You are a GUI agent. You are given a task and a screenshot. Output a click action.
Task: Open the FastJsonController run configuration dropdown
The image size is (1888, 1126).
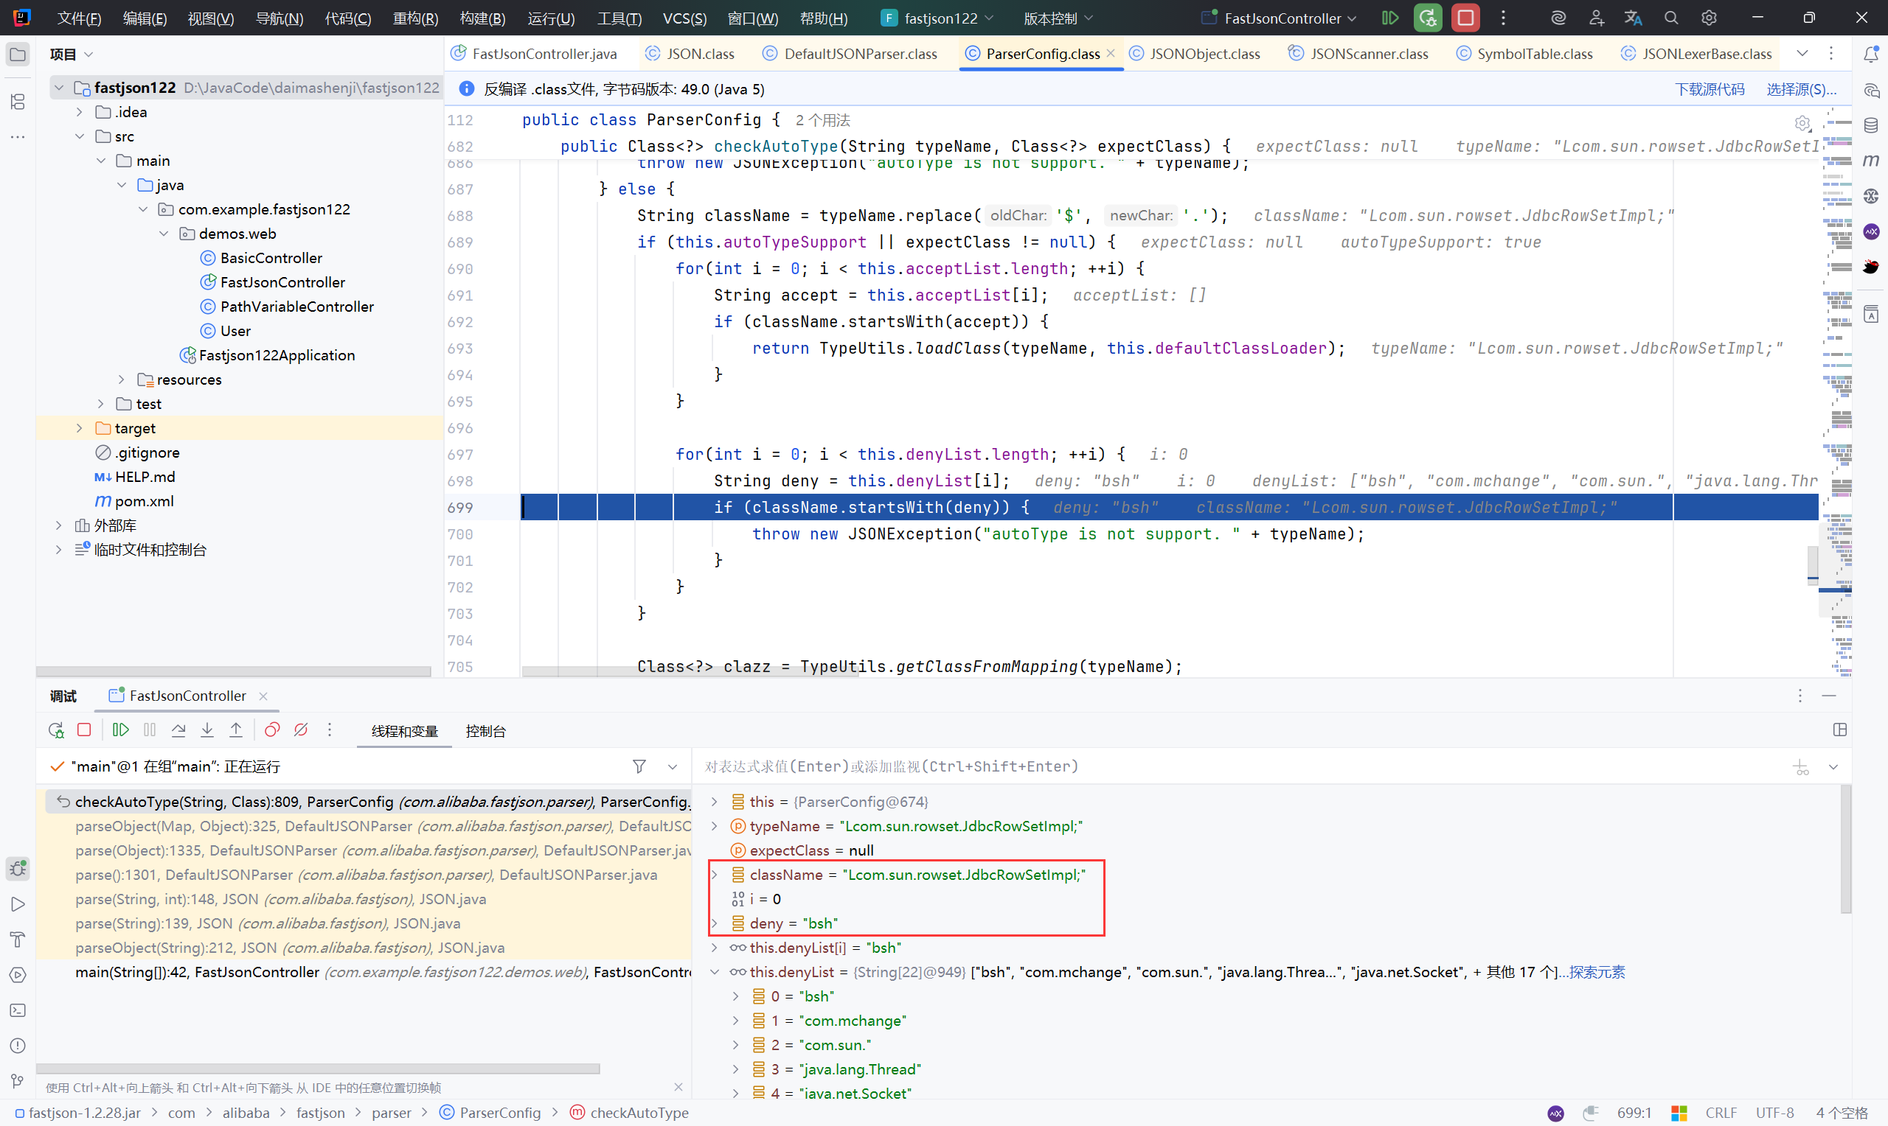[1283, 18]
